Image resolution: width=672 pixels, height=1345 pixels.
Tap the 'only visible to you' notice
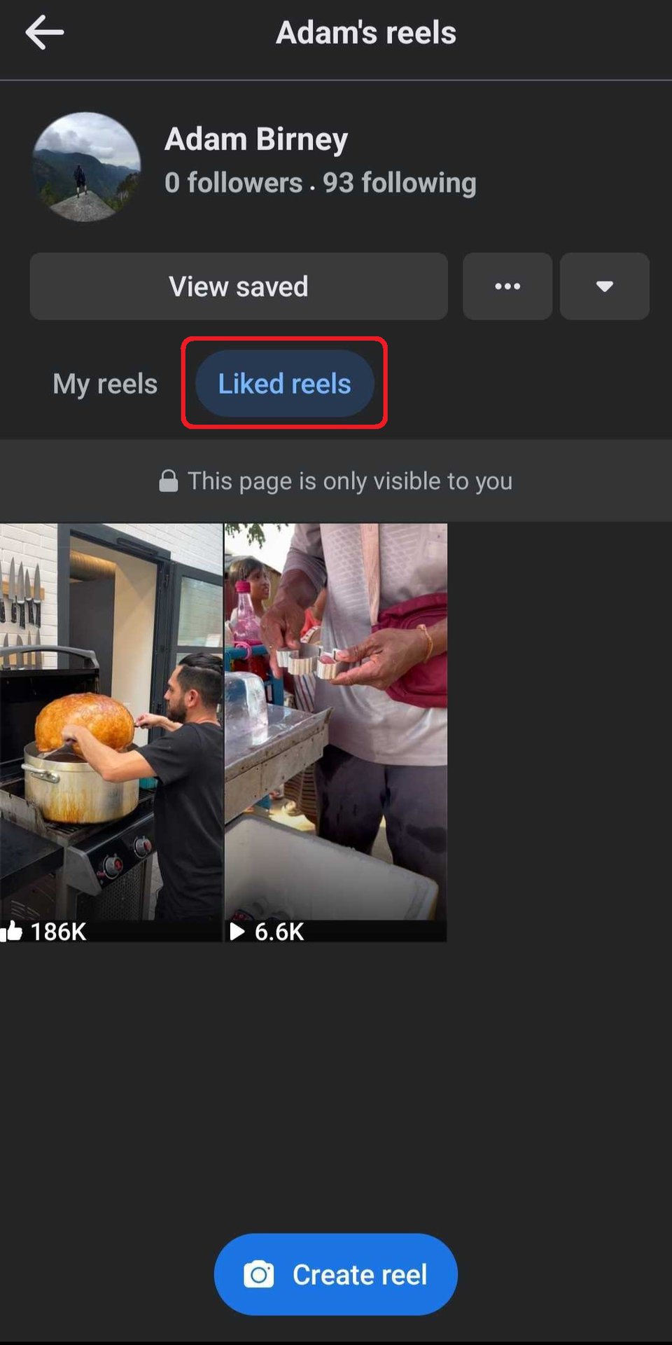click(336, 481)
